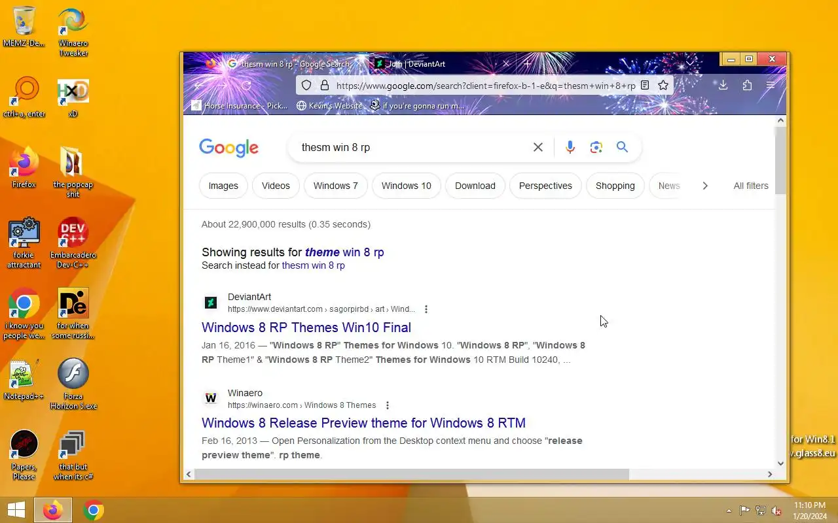Select the Images filter chip

(x=223, y=186)
